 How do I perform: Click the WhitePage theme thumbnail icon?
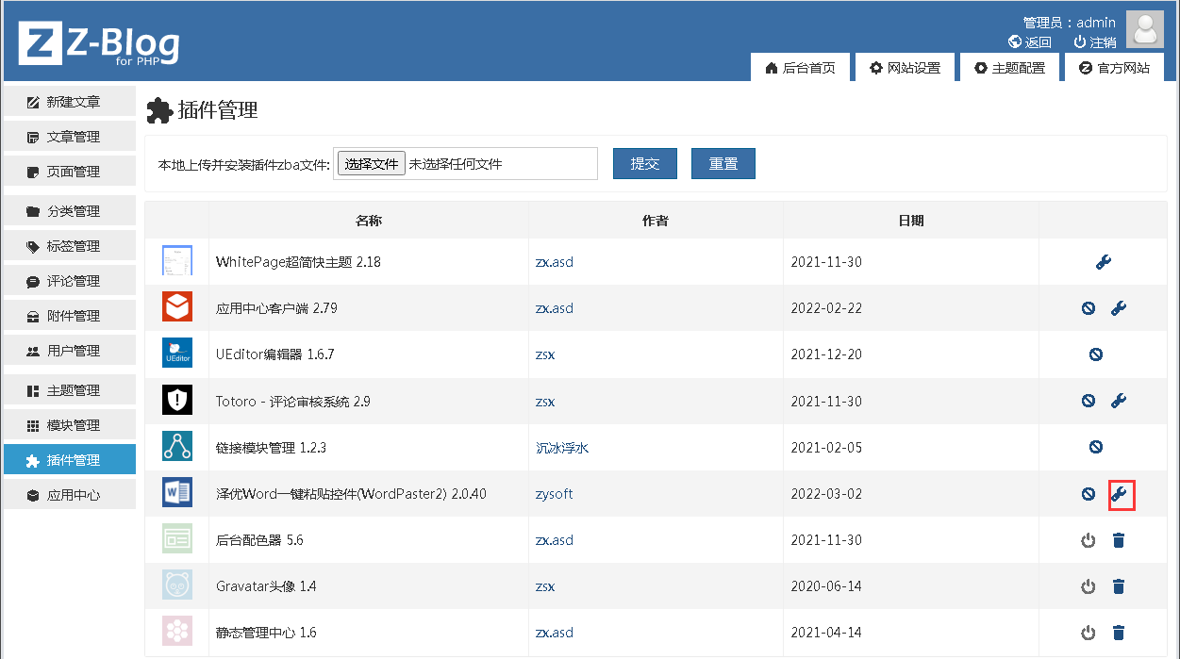click(177, 261)
